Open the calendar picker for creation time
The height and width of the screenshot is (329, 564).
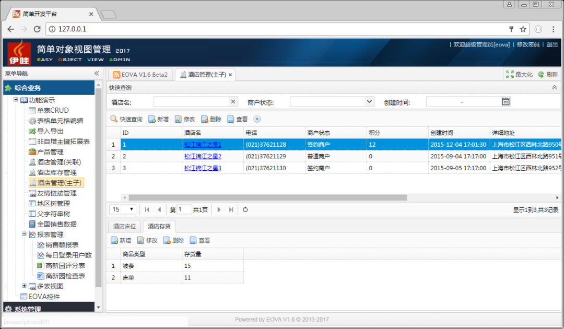coord(506,101)
